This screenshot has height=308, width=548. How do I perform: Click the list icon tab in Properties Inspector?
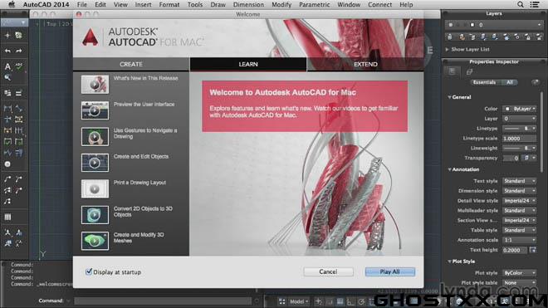point(452,71)
